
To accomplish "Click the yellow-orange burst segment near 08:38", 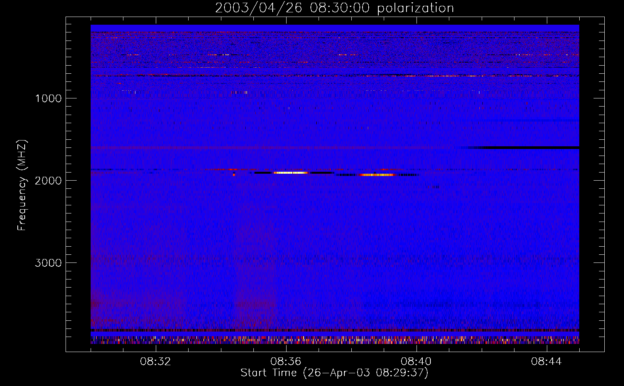I will coord(378,175).
